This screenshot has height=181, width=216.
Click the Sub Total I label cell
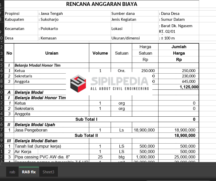tap(86, 119)
